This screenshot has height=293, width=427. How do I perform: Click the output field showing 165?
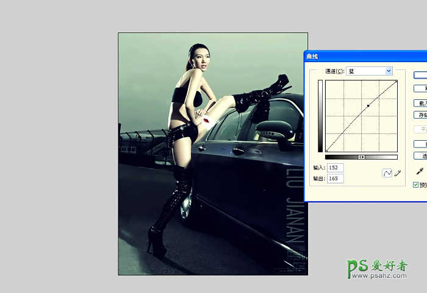pos(335,178)
